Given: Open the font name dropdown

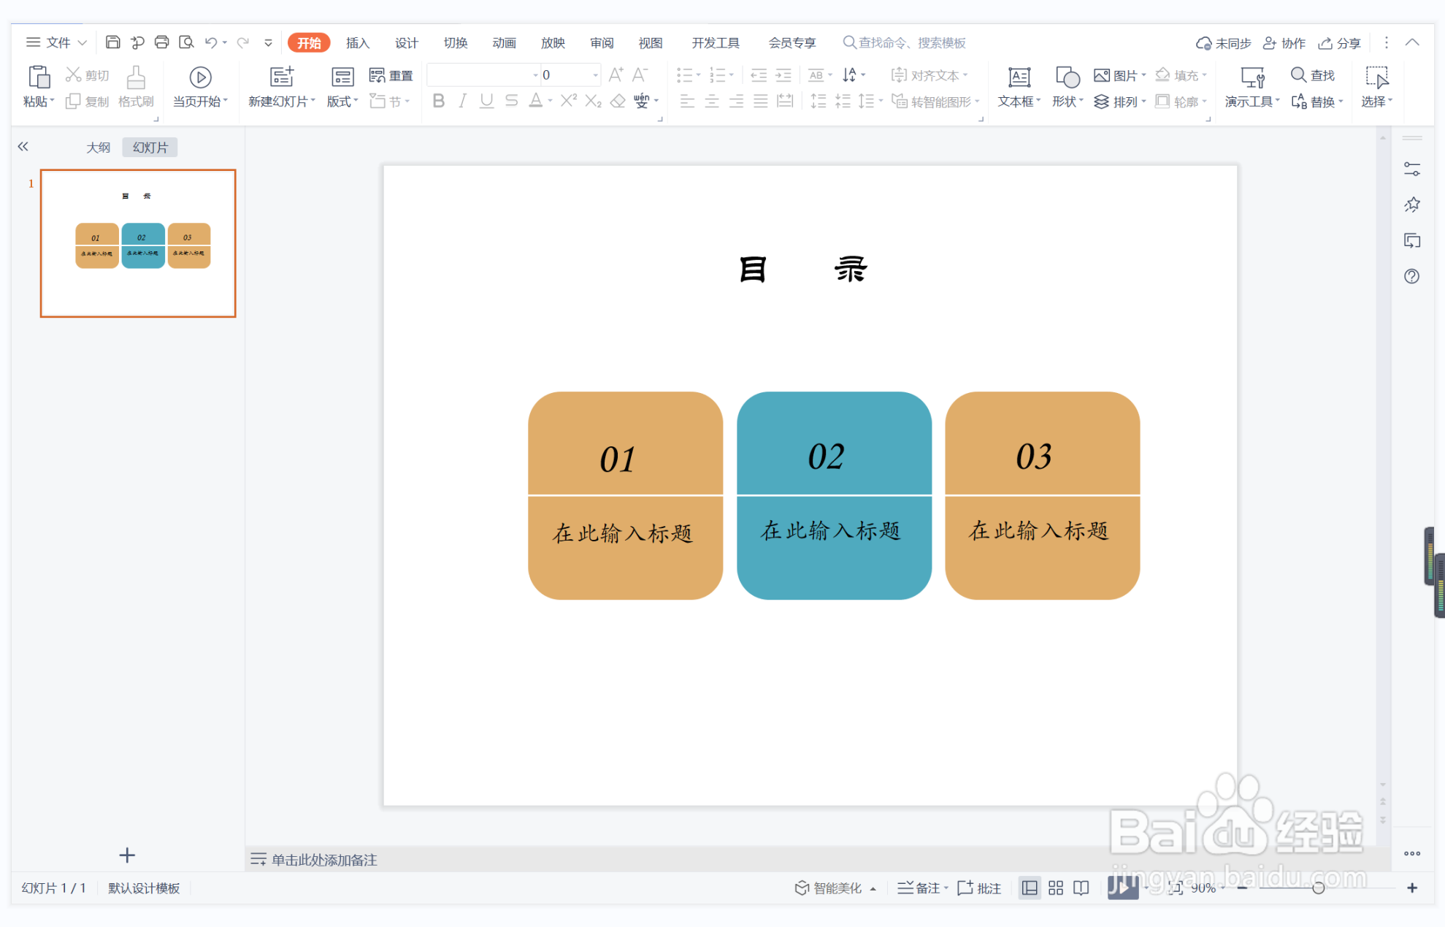Looking at the screenshot, I should coord(535,75).
